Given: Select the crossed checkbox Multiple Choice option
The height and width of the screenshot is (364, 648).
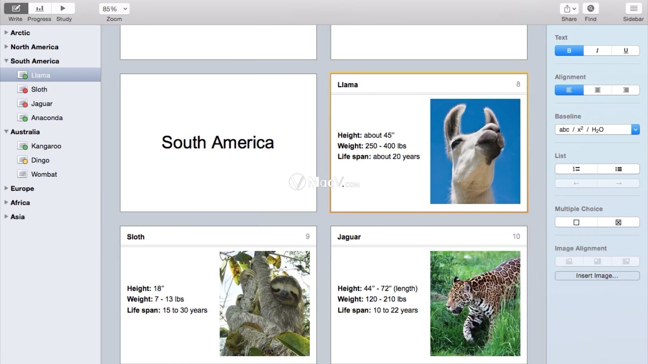Looking at the screenshot, I should 618,222.
